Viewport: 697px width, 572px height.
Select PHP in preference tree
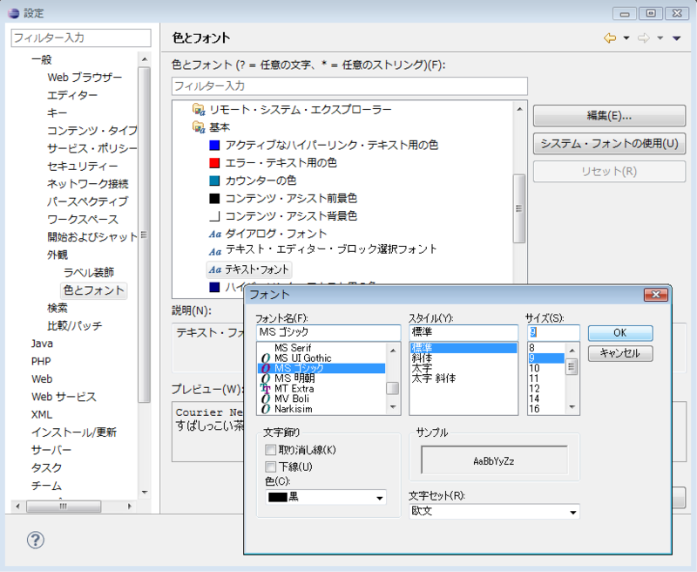(41, 362)
